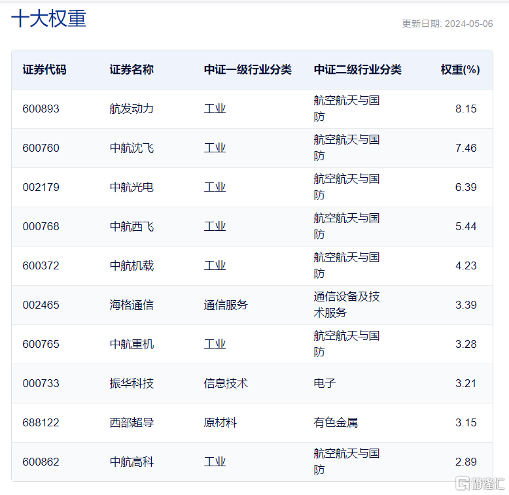Click the weight value 3.15
This screenshot has width=509, height=495.
coord(466,422)
